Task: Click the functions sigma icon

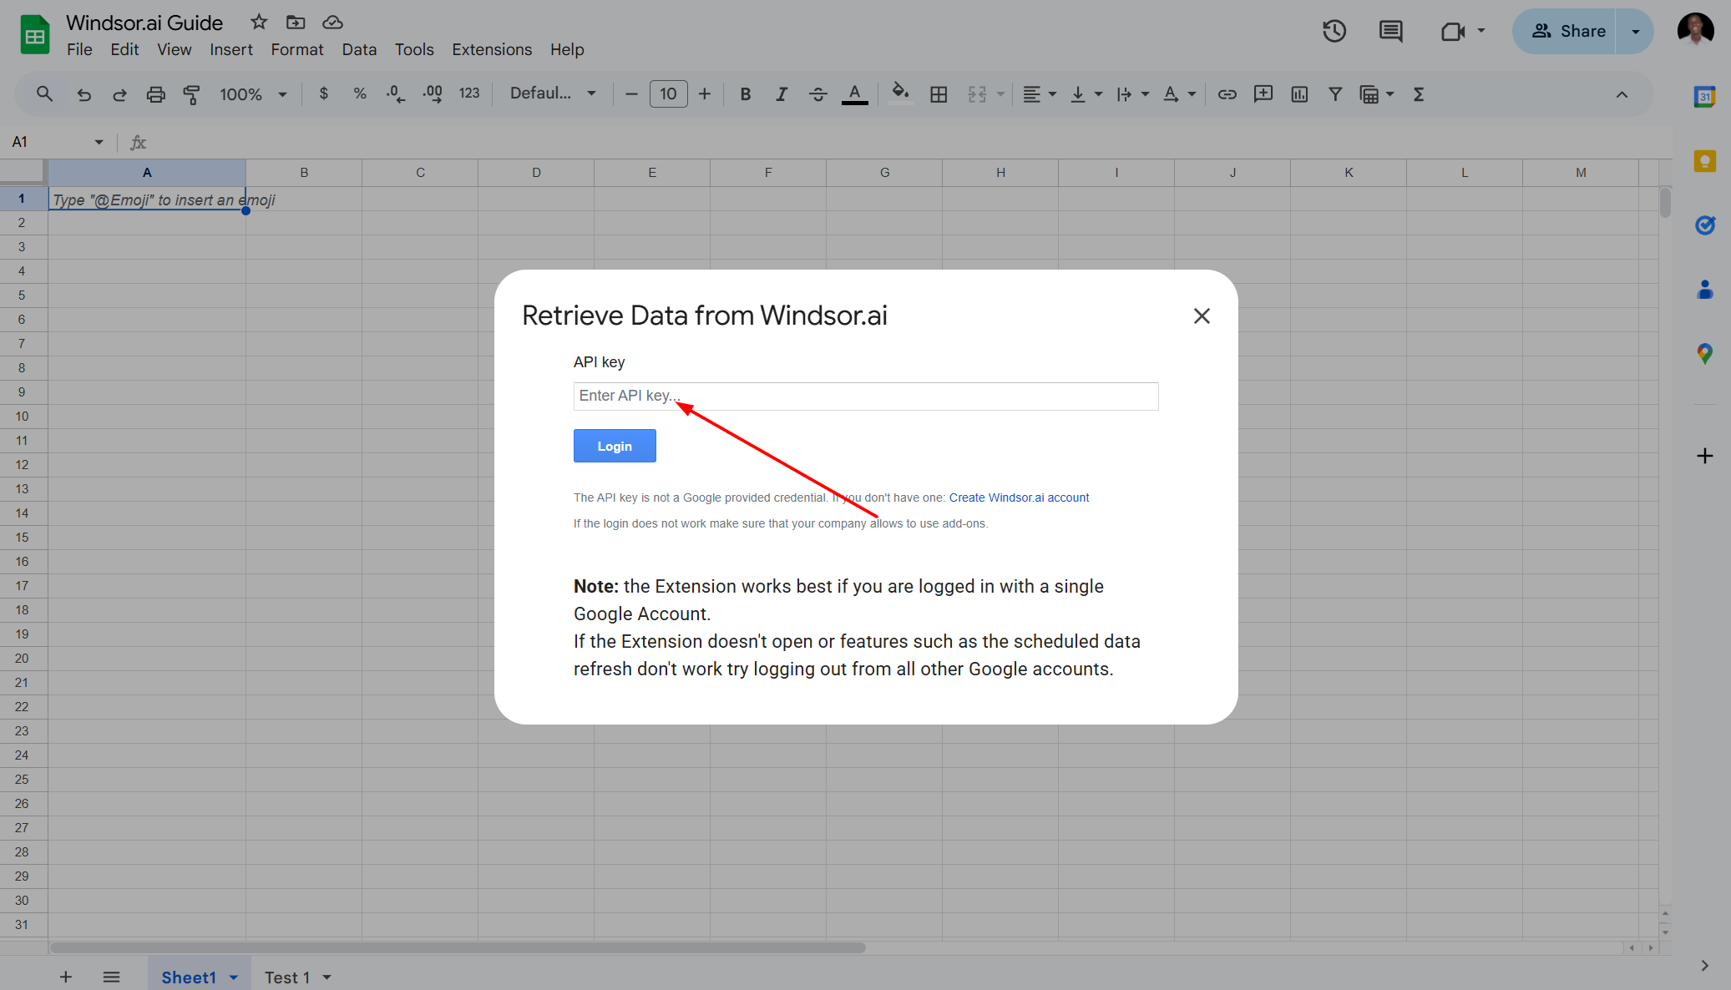Action: 1418,94
